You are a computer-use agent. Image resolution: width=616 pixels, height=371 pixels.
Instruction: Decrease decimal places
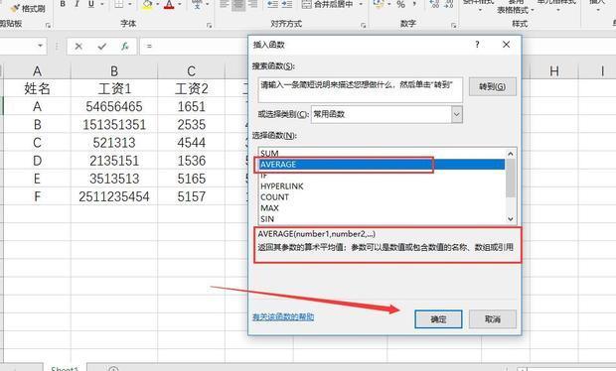448,4
